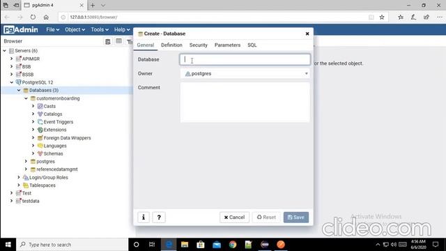Click the View Data table icon
This screenshot has width=446, height=251.
(119, 42)
